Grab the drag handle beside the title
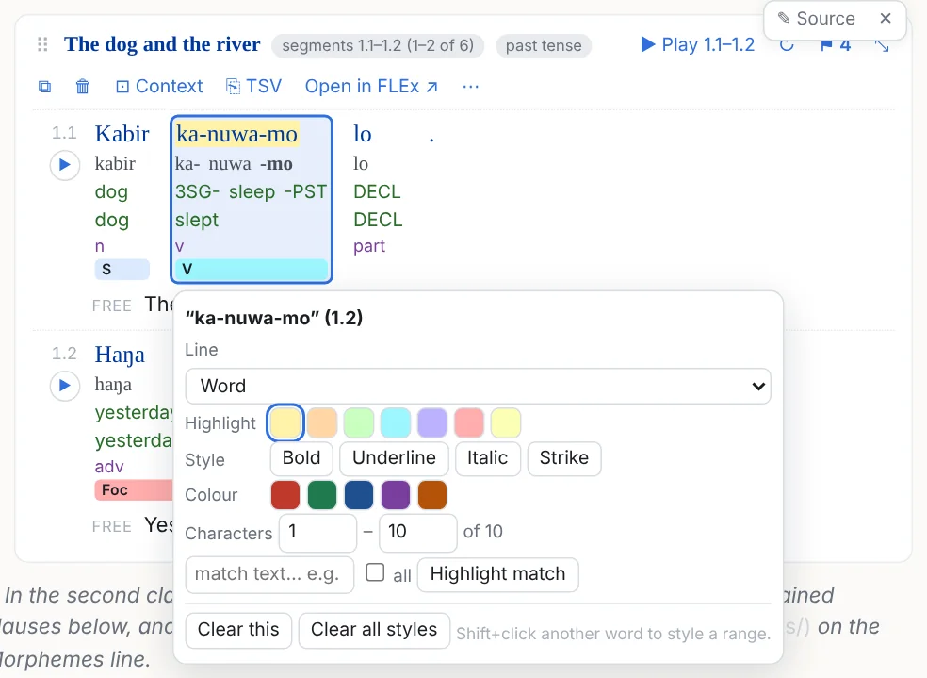927x678 pixels. 42,44
